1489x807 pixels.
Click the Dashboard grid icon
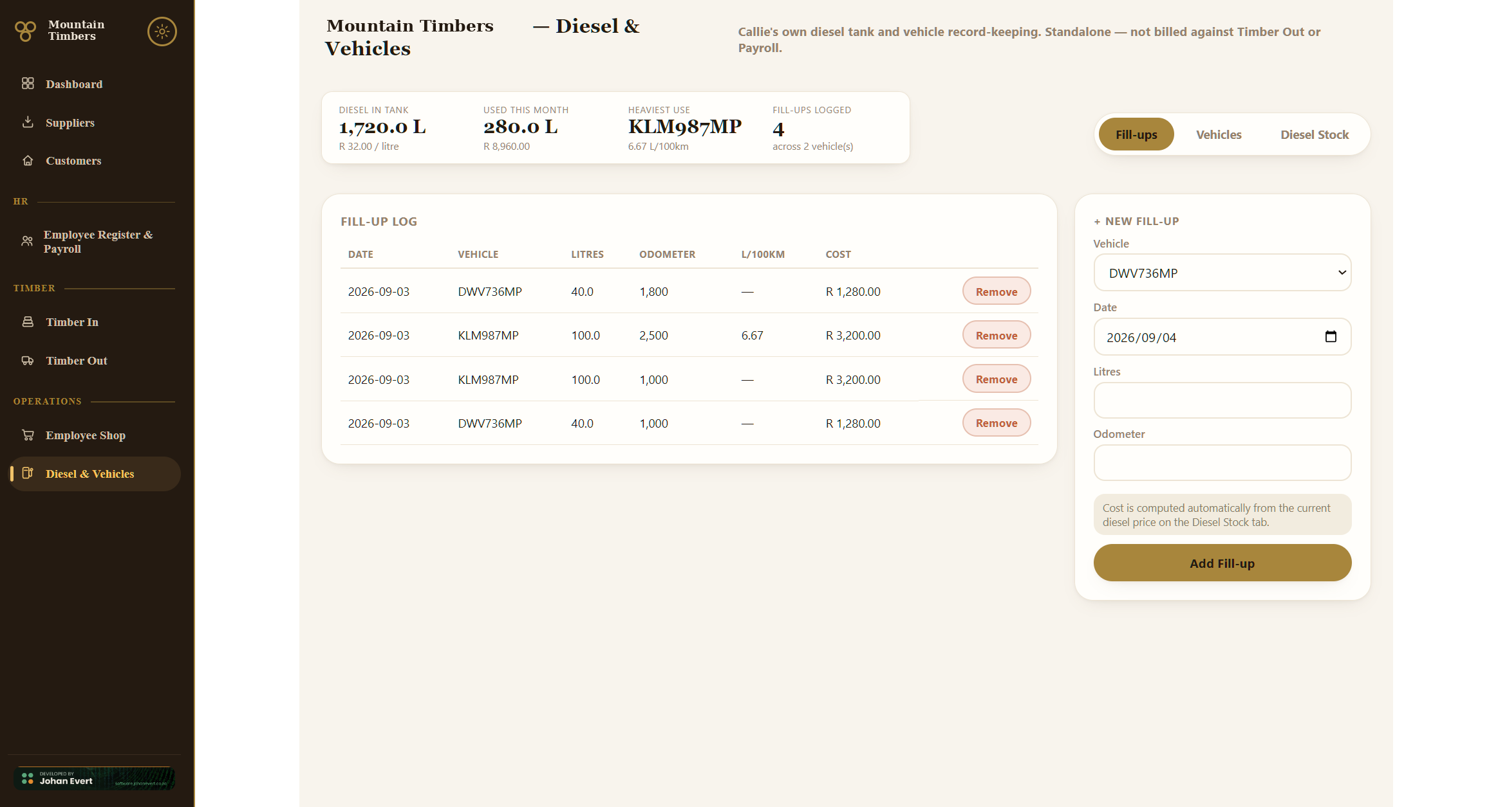28,84
